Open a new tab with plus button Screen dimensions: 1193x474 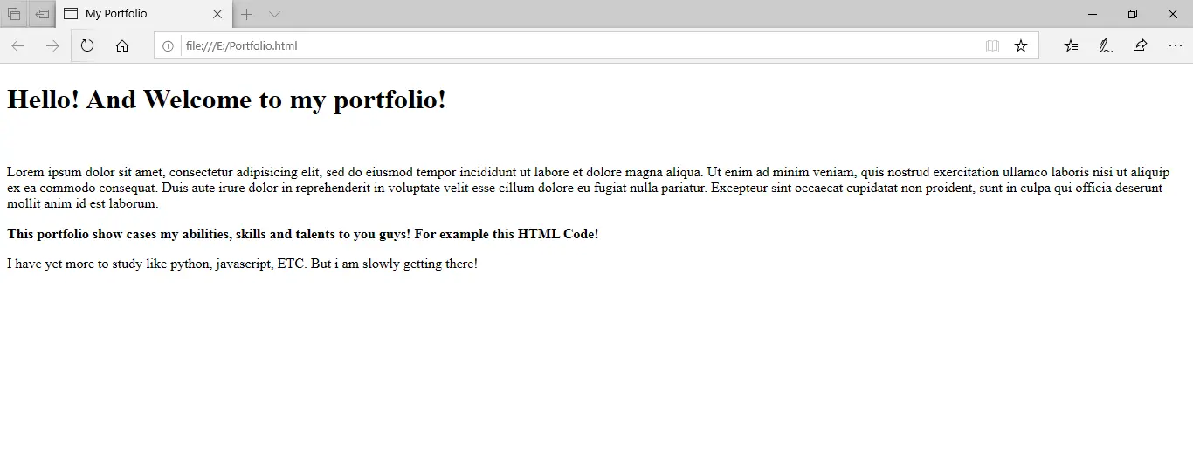(x=247, y=14)
